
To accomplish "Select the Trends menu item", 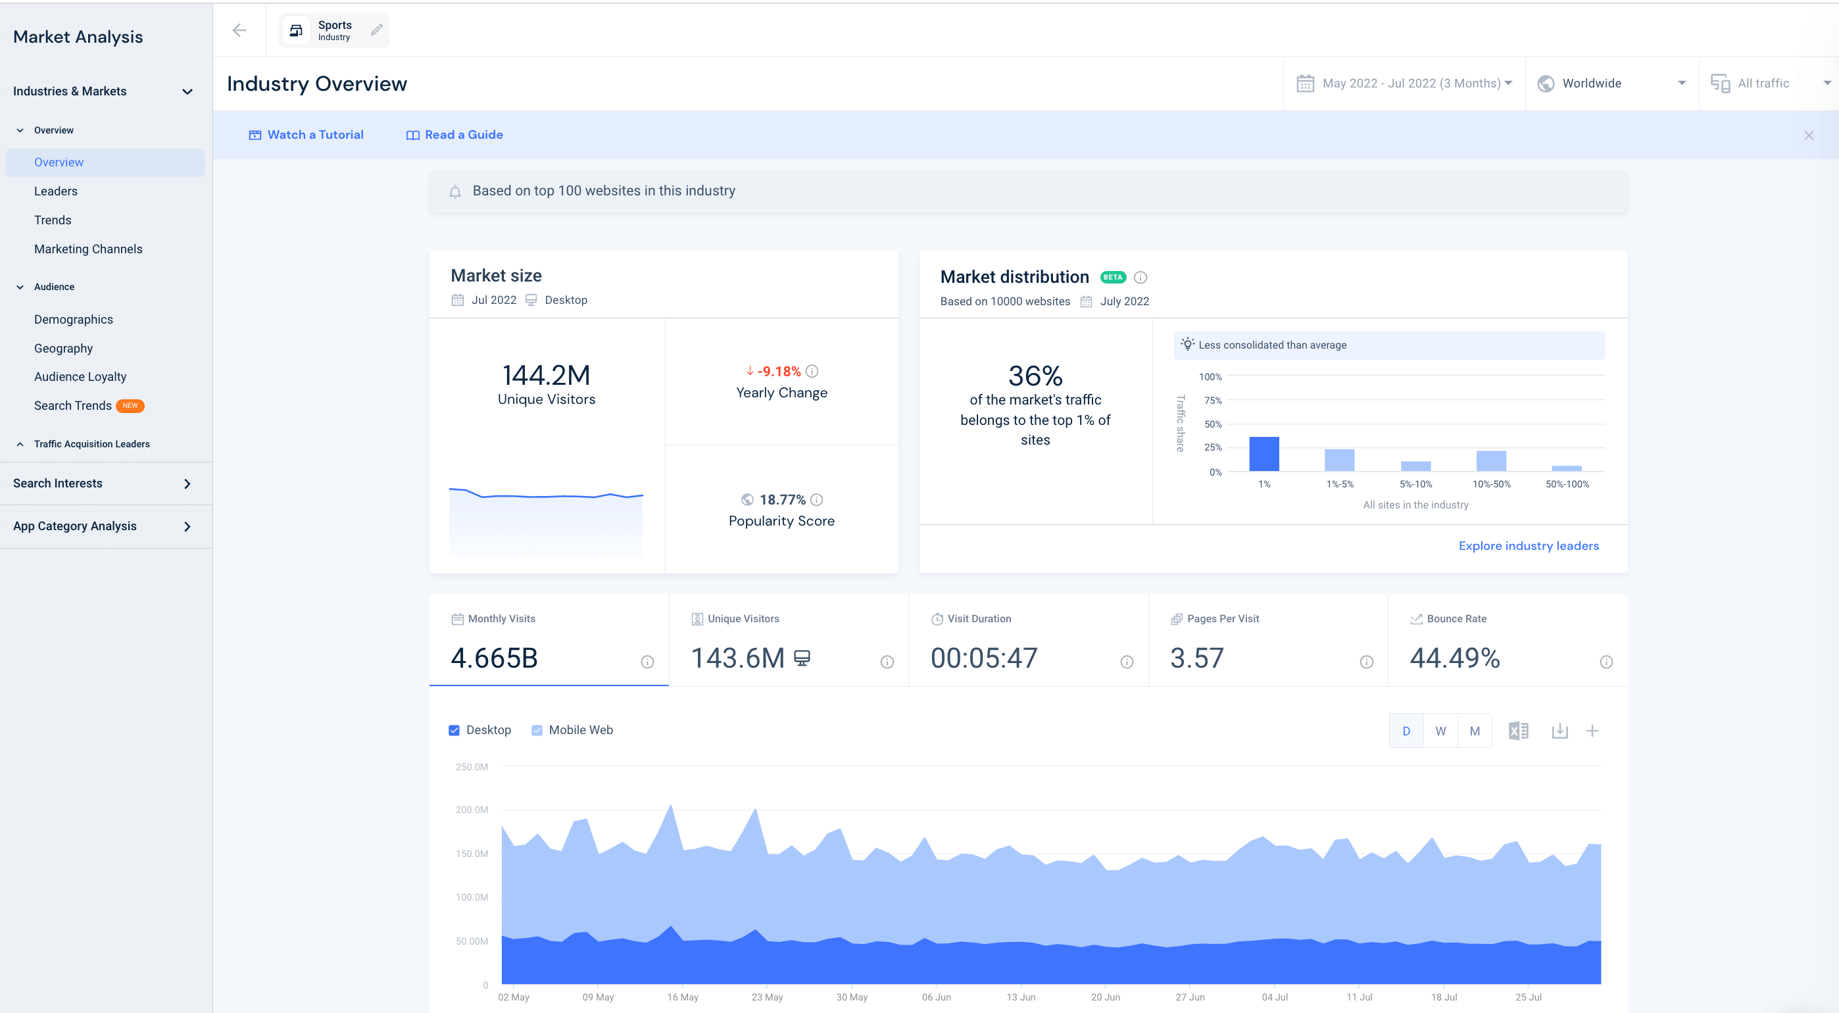I will tap(53, 218).
